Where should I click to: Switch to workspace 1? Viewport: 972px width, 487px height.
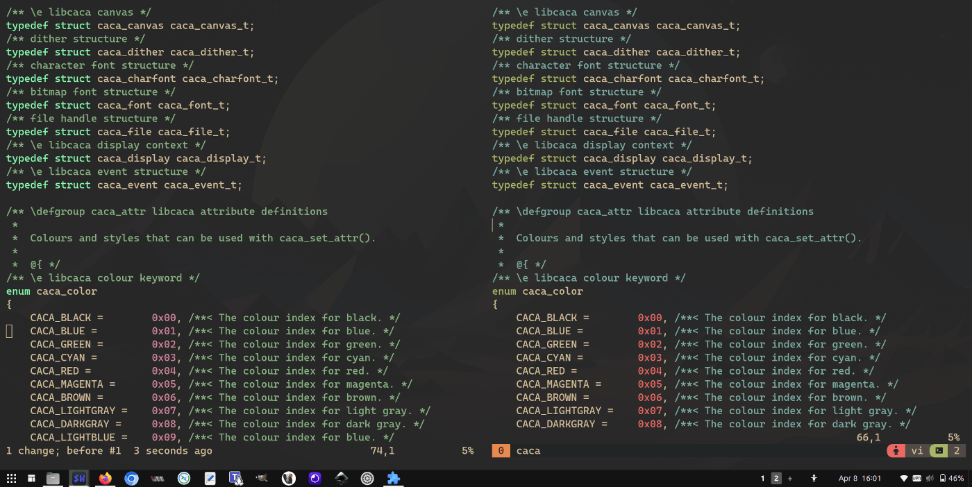tap(762, 478)
